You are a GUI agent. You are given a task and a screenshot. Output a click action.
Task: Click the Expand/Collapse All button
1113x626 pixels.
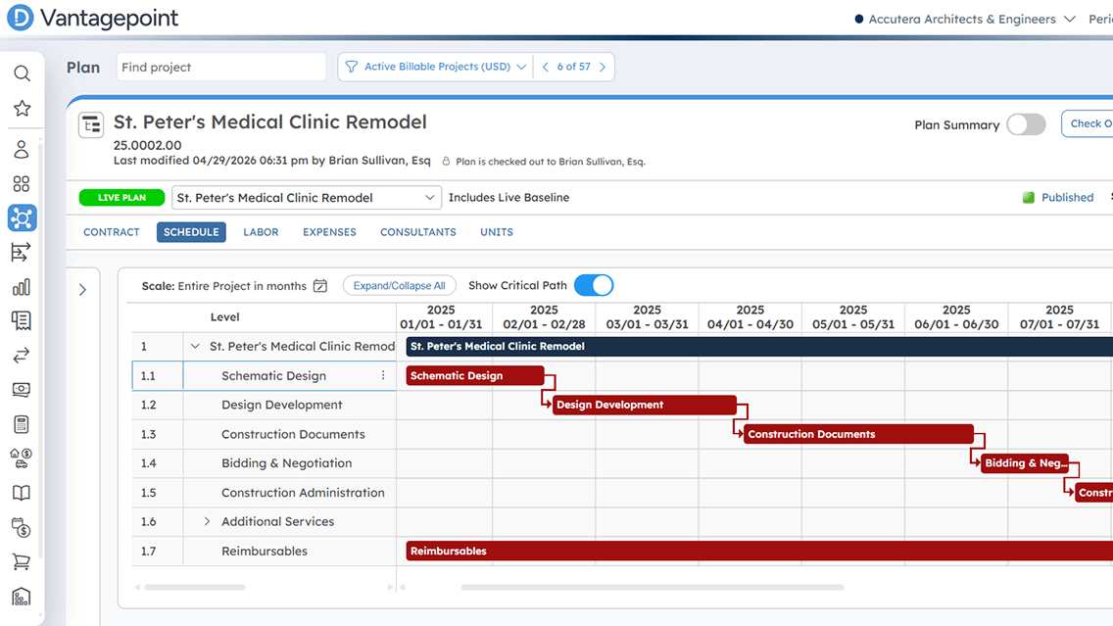(x=400, y=285)
